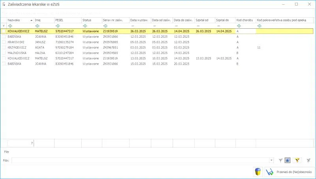The image size is (316, 179).
Task: Tick checkbox for BABIŃSKA row dated 12.03.2025
Action: click(4, 37)
